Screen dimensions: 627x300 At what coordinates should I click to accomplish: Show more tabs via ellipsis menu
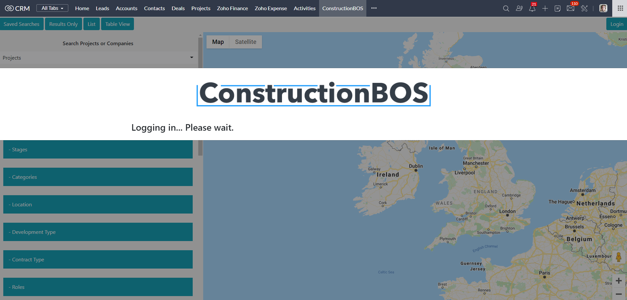coord(374,8)
